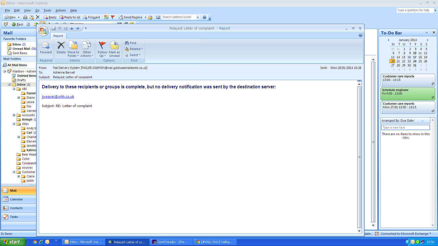Viewport: 438px width, 246px height.
Task: Expand the Charlie folder
Action: 19,137
